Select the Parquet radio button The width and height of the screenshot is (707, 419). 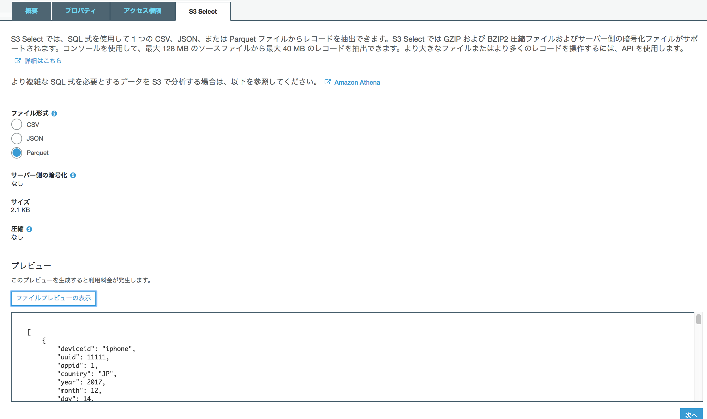[16, 153]
